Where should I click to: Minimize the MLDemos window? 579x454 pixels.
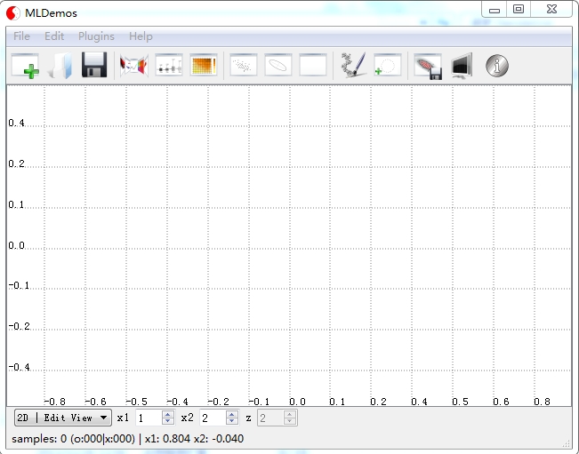tap(495, 10)
